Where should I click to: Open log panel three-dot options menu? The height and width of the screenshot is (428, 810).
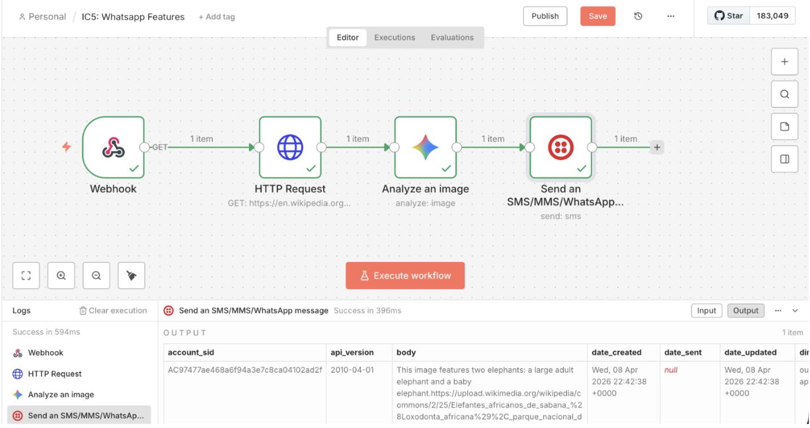coord(778,311)
